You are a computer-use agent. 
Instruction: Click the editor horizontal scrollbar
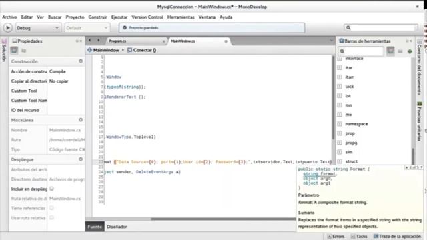224,219
